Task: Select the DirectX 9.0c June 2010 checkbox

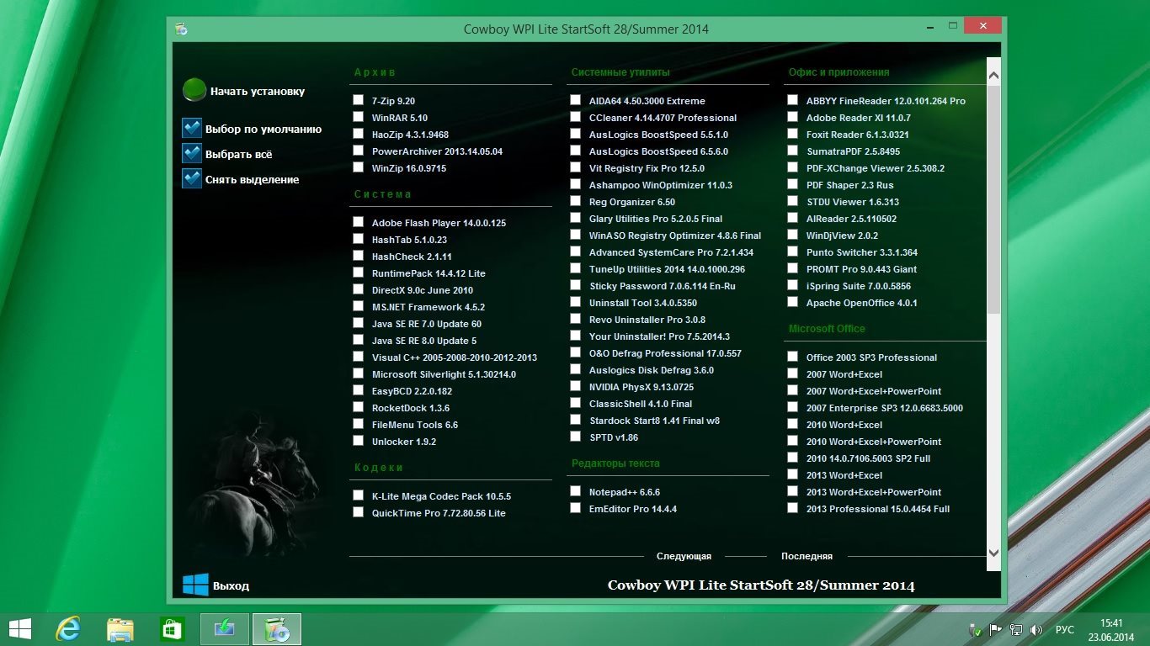Action: [x=359, y=289]
